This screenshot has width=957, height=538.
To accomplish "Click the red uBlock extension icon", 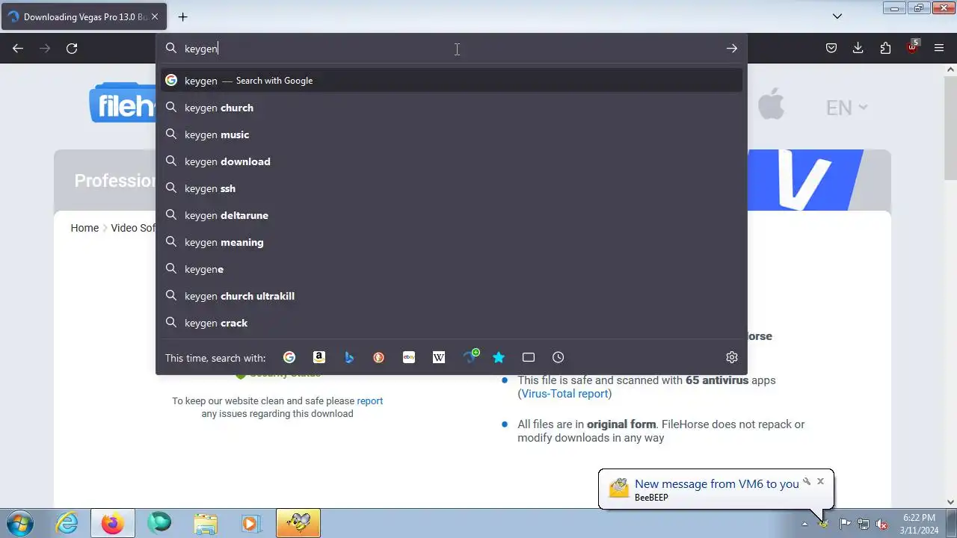I will coord(912,46).
